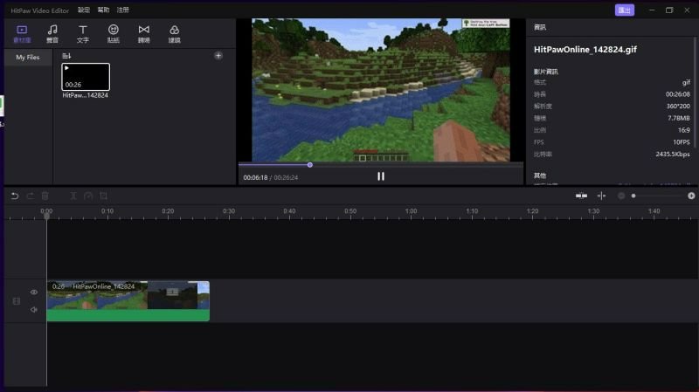This screenshot has height=392, width=699.
Task: Click the playhead marker at 0:00
Action: coord(46,216)
